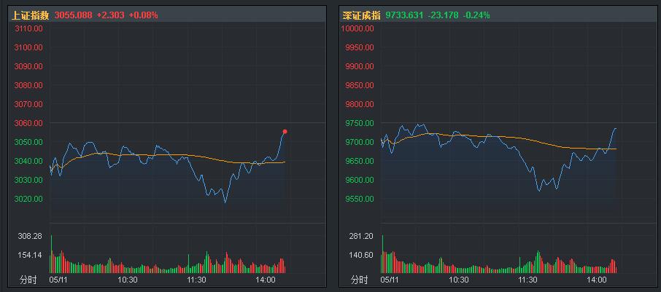Click the 上证指数 index title

click(x=29, y=15)
